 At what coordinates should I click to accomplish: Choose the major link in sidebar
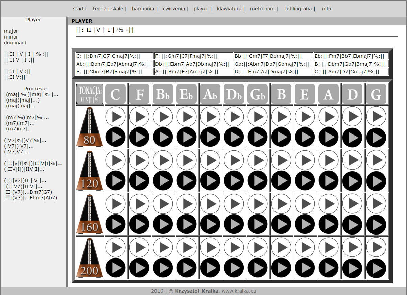(x=11, y=31)
